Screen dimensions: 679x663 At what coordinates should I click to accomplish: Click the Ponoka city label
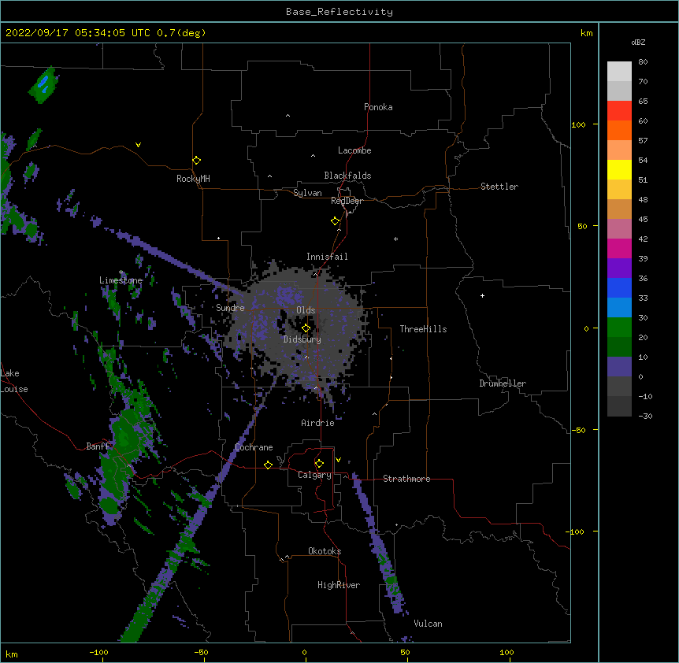[378, 107]
